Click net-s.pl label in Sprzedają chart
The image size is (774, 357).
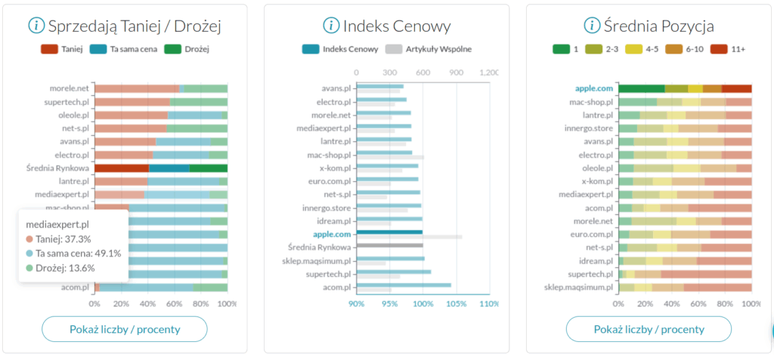[76, 128]
